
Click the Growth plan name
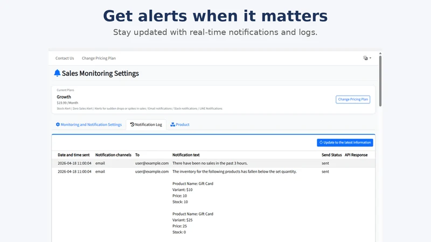pos(64,97)
